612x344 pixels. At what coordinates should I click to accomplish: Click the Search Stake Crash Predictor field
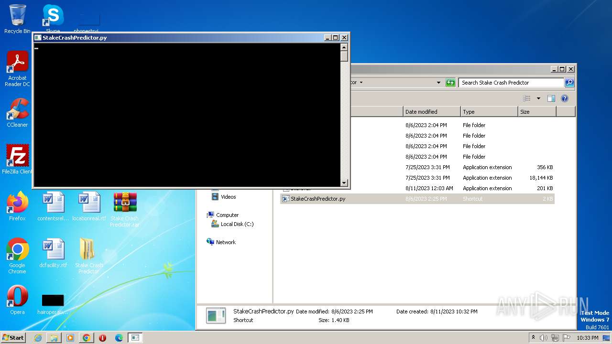pos(511,83)
